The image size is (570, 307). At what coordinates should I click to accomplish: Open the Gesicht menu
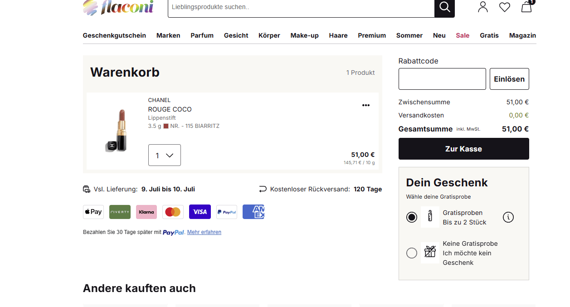[236, 35]
